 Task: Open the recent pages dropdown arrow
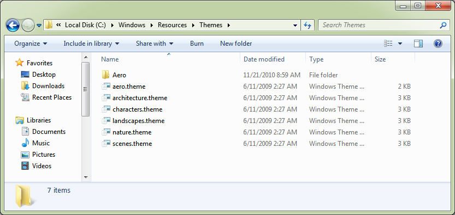click(x=39, y=26)
